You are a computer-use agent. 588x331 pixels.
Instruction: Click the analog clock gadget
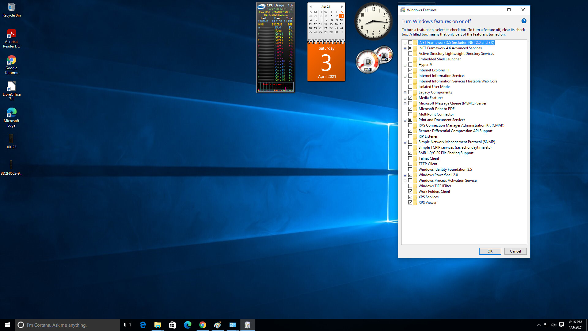[373, 21]
